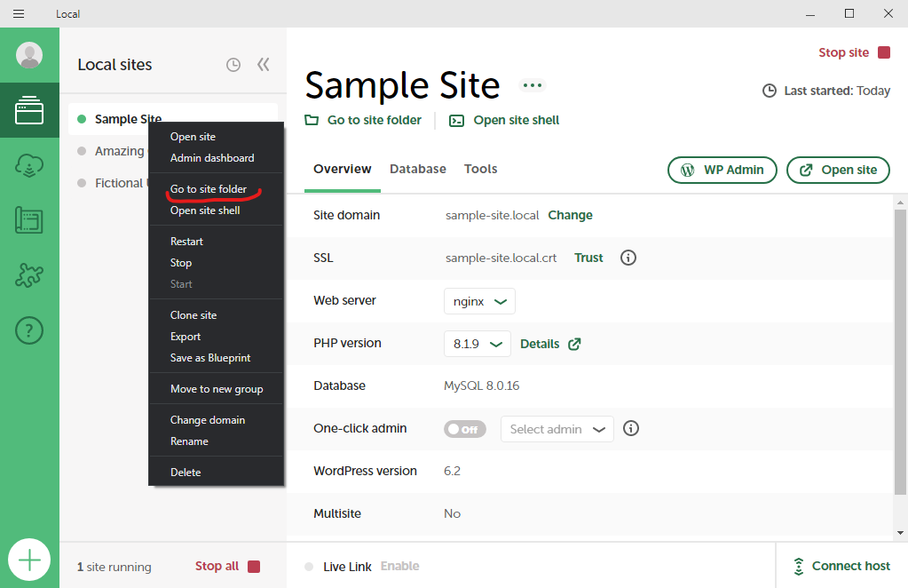Click the Last started clock icon

[769, 91]
